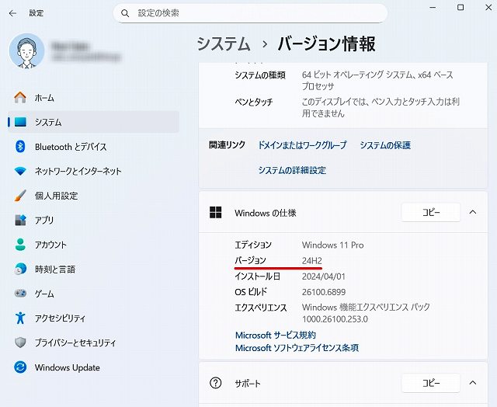Collapse the サポート section chevron
Screen dimensions: 497x407
(x=472, y=383)
